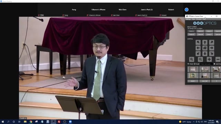Move camera diagonally up-right
This screenshot has height=124, width=221.
pos(212,42)
